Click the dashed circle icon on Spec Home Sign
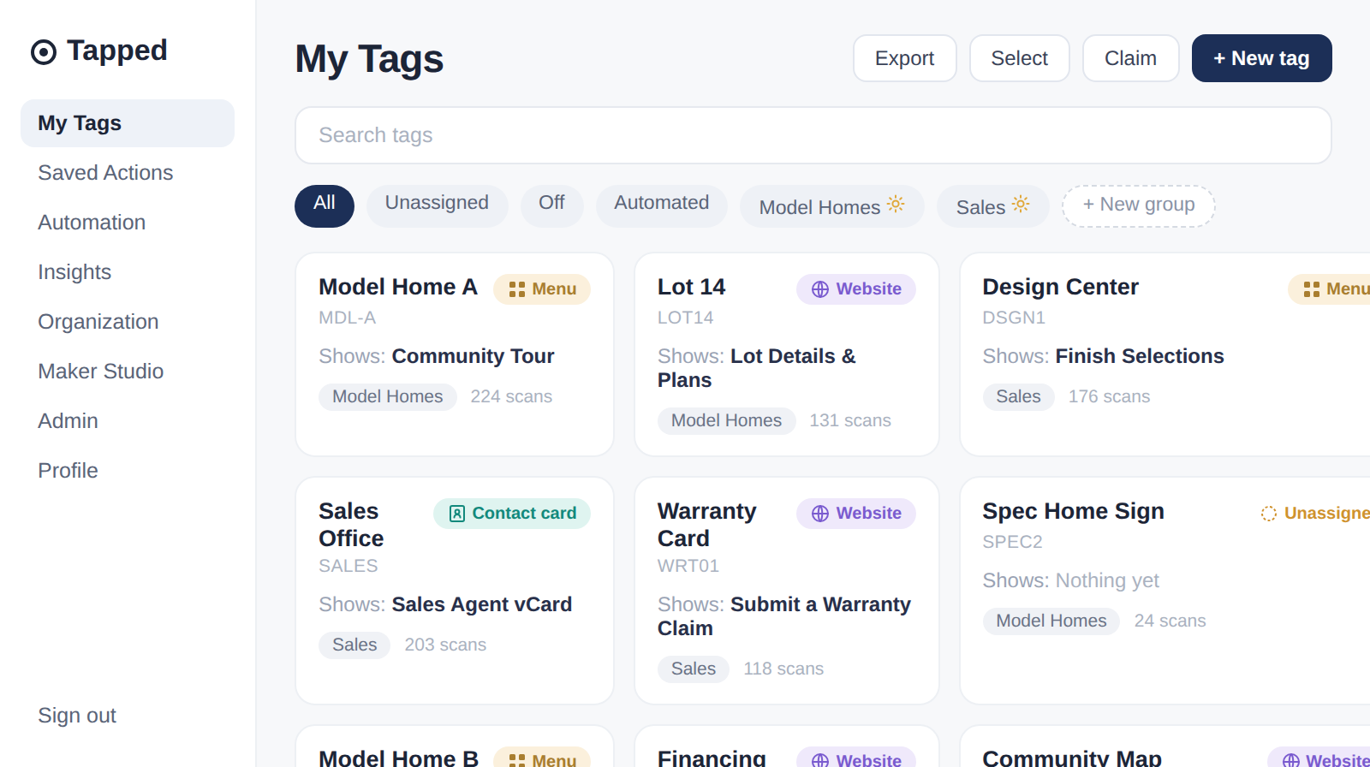 (1269, 514)
